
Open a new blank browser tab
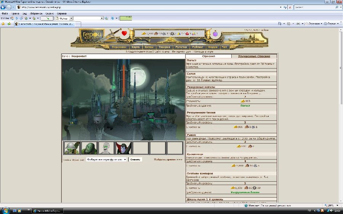coord(78,24)
